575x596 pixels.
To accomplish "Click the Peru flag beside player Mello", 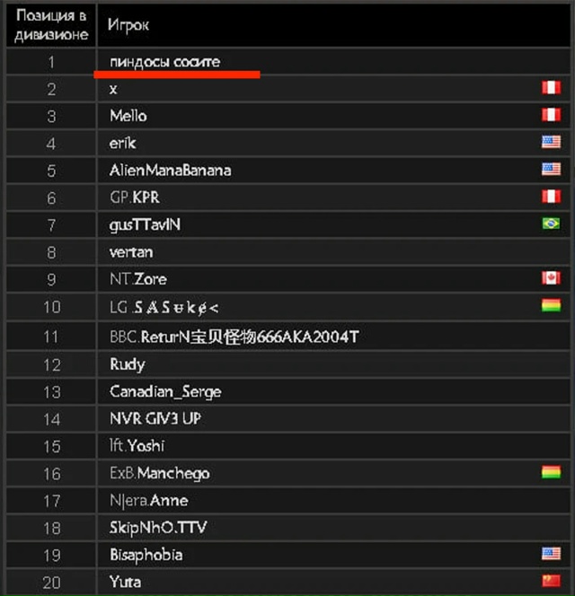I will click(550, 115).
